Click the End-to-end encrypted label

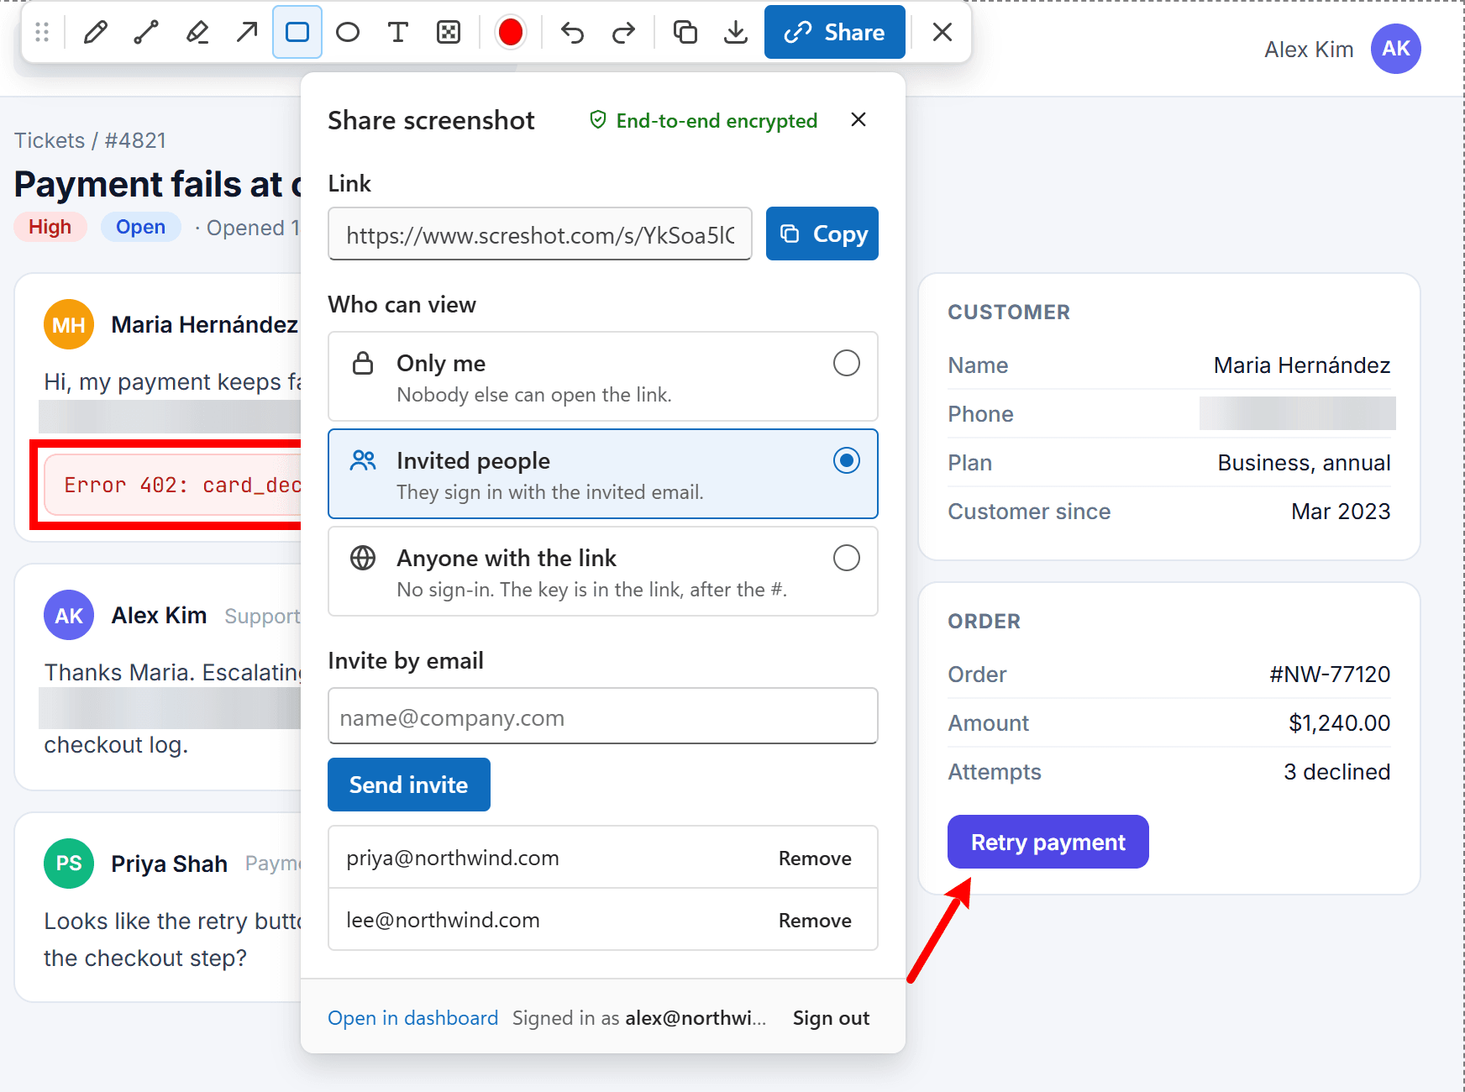point(704,121)
